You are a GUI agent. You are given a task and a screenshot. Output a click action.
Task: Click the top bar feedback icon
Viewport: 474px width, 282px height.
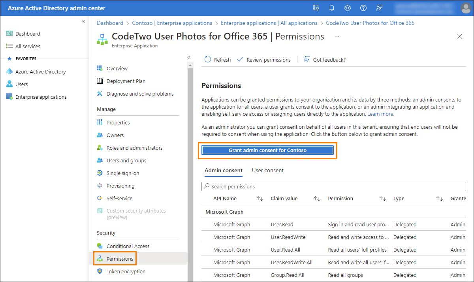[x=379, y=8]
